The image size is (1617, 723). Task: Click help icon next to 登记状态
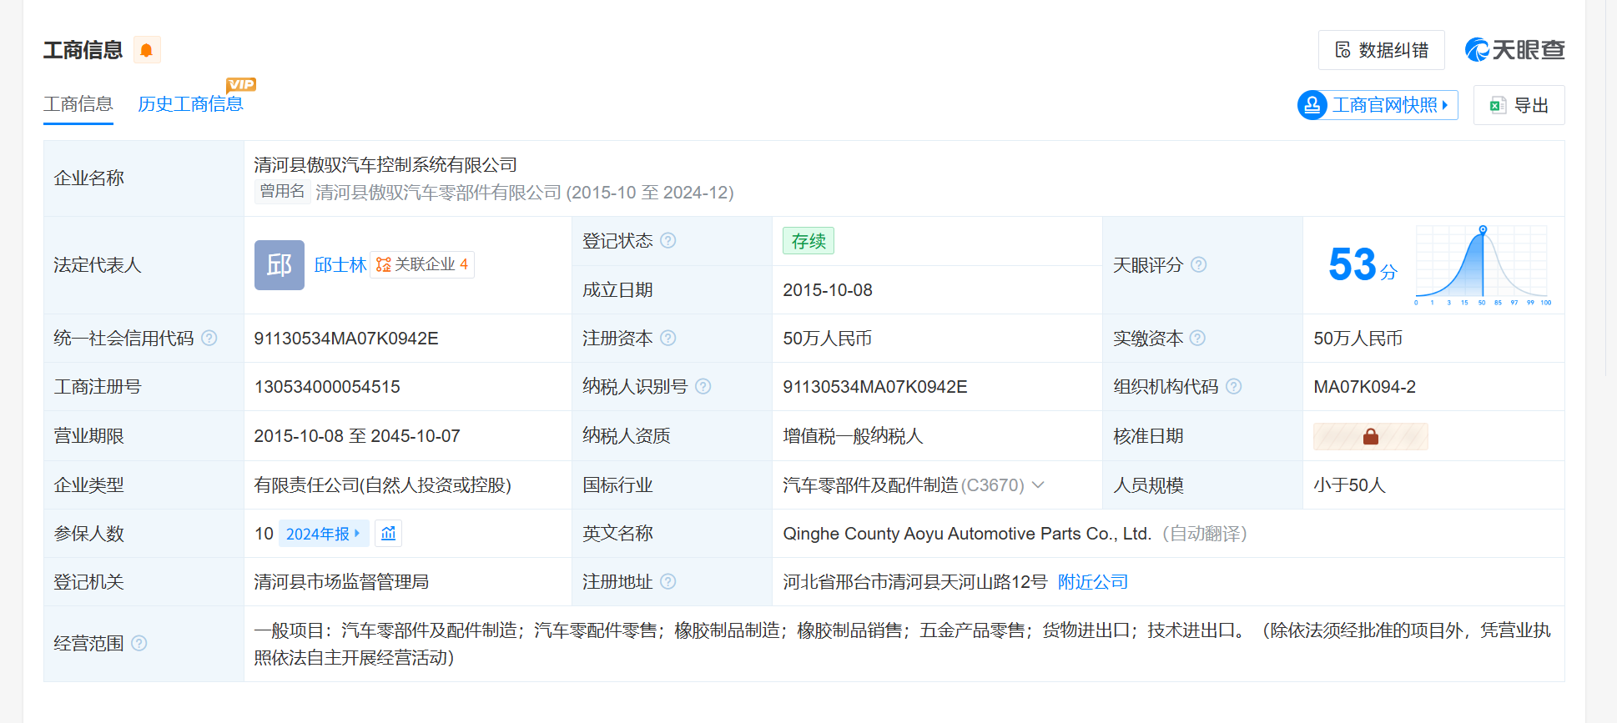[x=668, y=241]
